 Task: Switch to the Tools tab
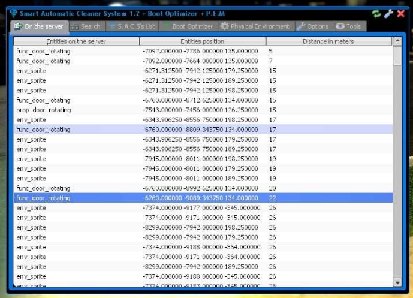pyautogui.click(x=350, y=26)
